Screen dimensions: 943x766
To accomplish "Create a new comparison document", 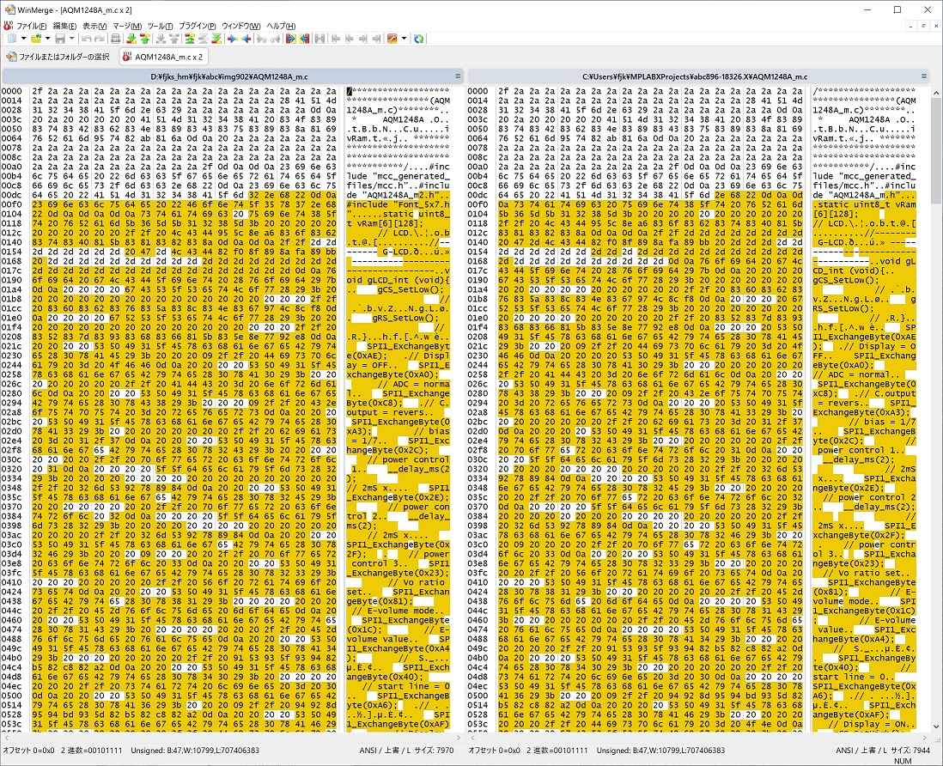I will 11,39.
